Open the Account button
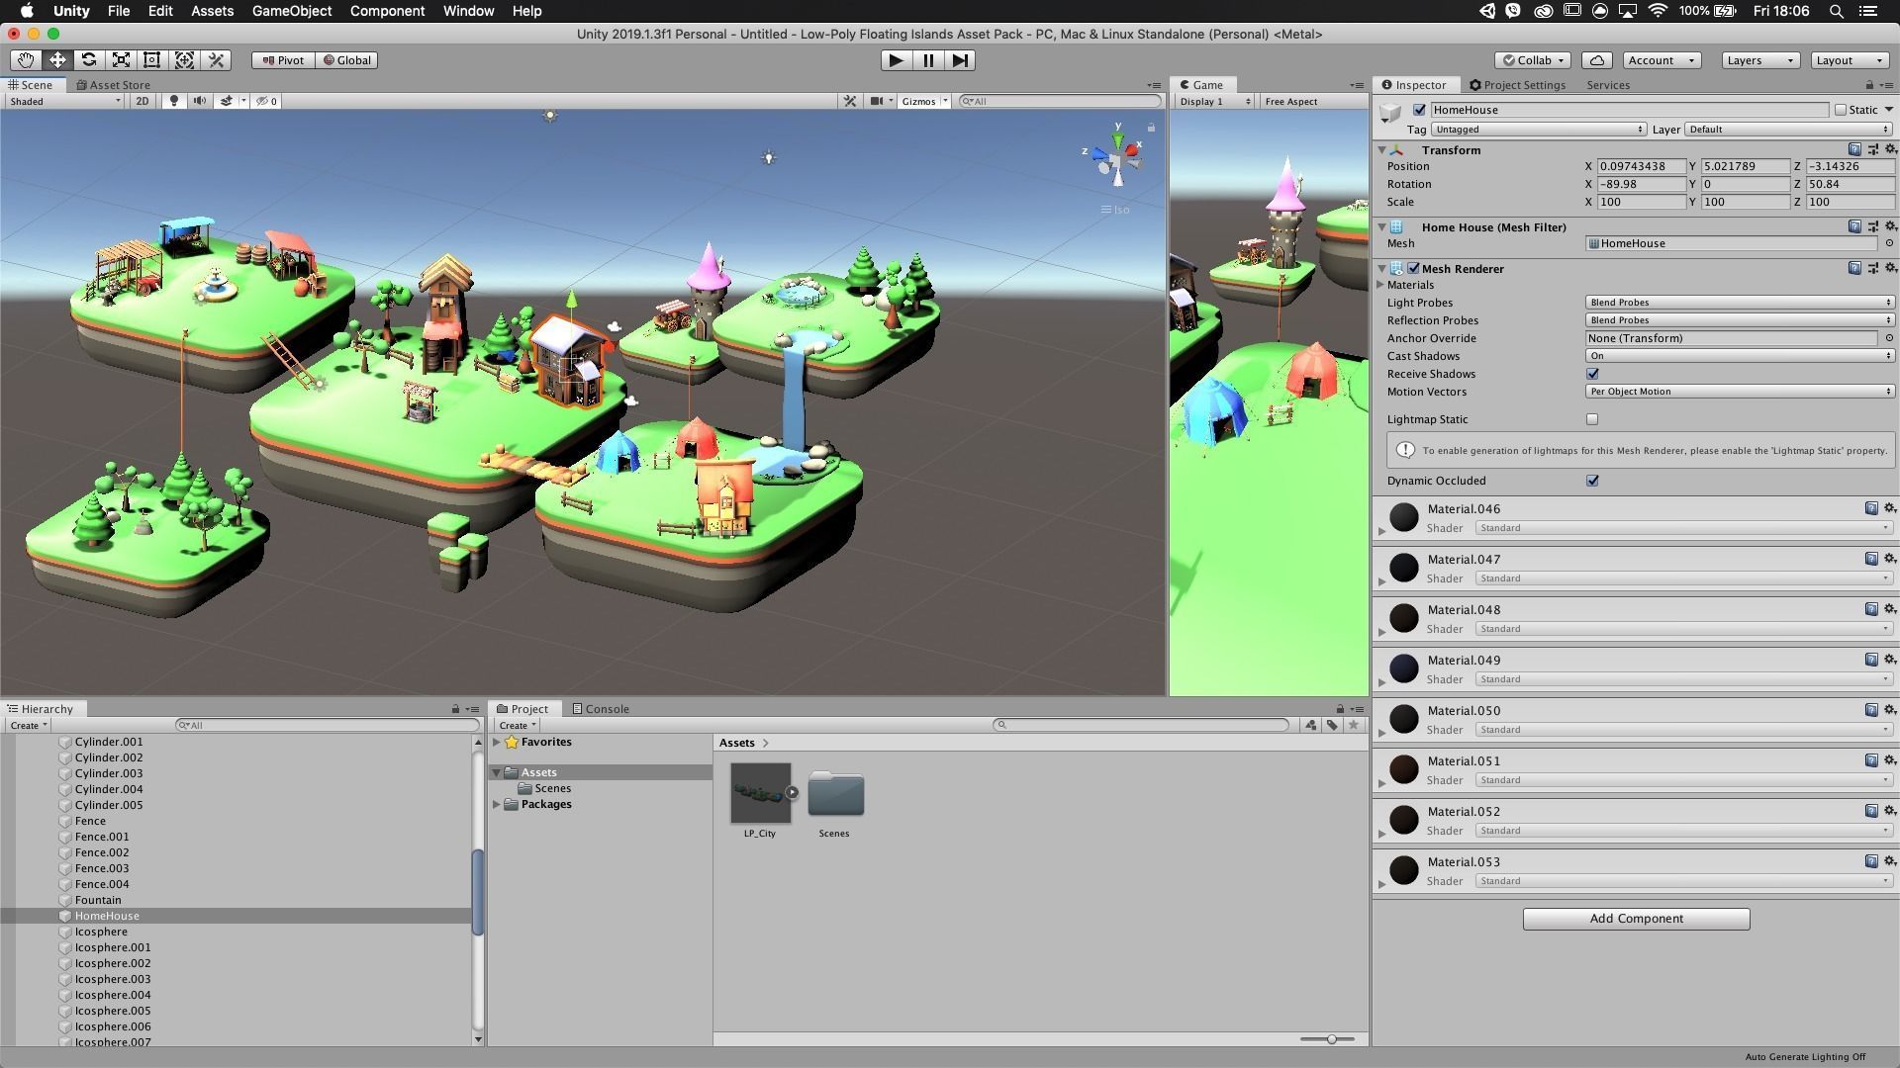Viewport: 1900px width, 1068px height. tap(1662, 60)
